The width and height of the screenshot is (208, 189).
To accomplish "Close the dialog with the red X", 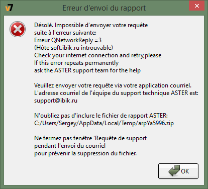I will tap(197, 6).
